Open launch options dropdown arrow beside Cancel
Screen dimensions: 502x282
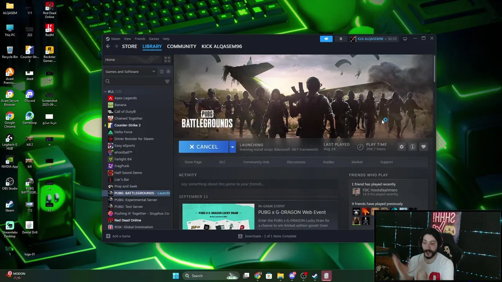coord(232,147)
